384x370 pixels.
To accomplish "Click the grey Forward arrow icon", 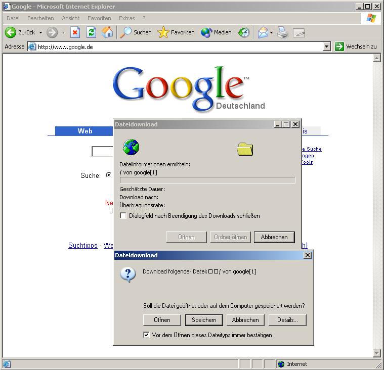I will pyautogui.click(x=52, y=32).
